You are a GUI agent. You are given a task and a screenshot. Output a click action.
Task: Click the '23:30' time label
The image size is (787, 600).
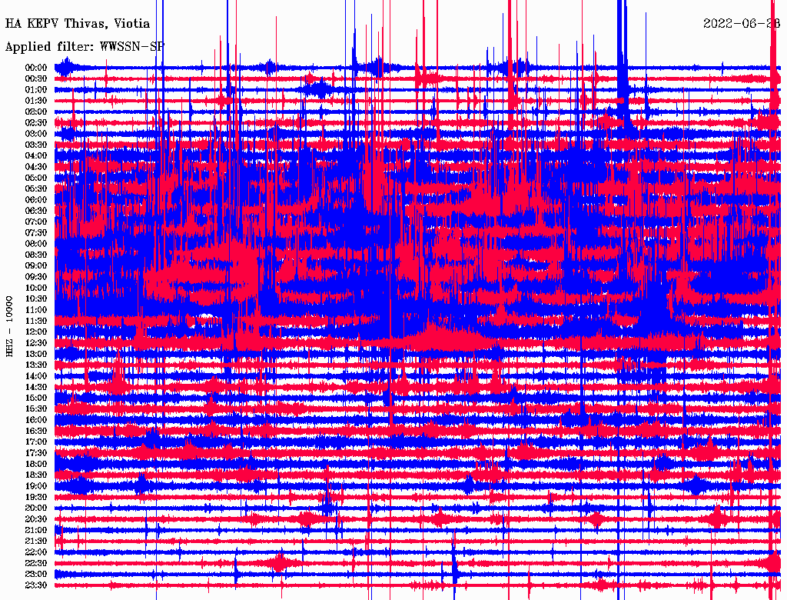[x=36, y=585]
